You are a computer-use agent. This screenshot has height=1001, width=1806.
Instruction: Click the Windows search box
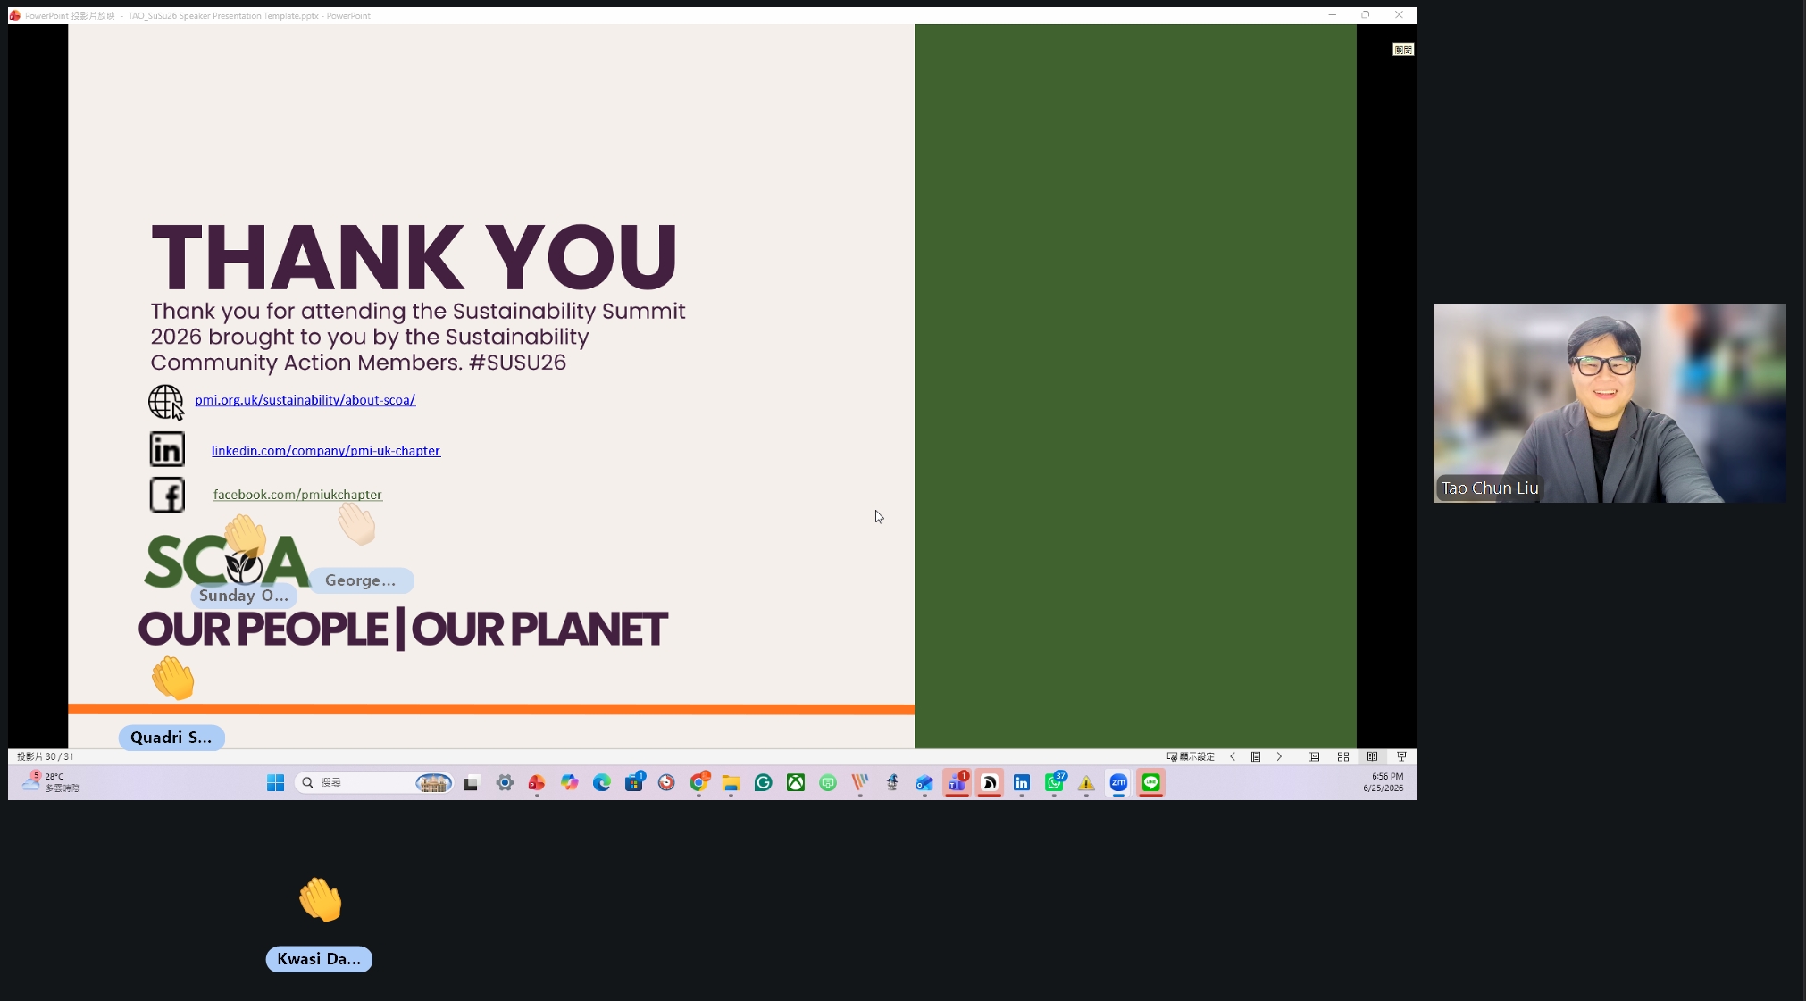(374, 783)
